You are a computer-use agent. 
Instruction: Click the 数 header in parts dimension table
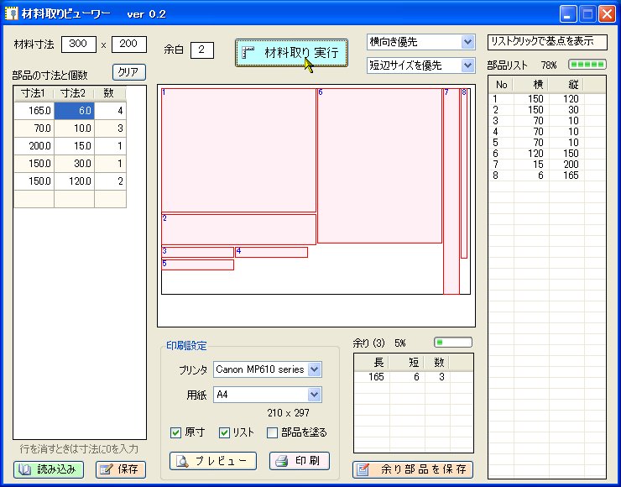[x=109, y=93]
